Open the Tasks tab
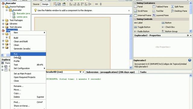 (x=143, y=72)
